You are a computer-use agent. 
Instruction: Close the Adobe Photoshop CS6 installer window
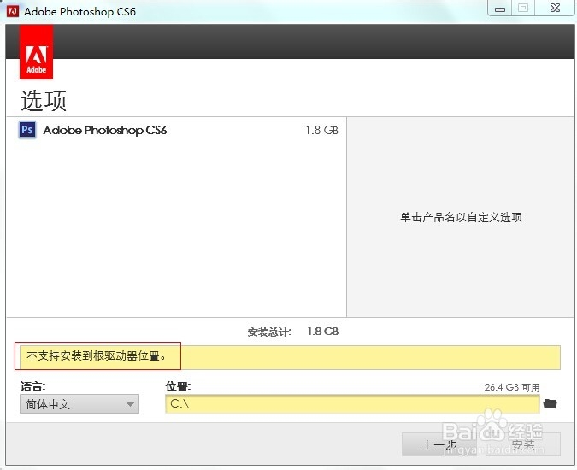pyautogui.click(x=555, y=8)
